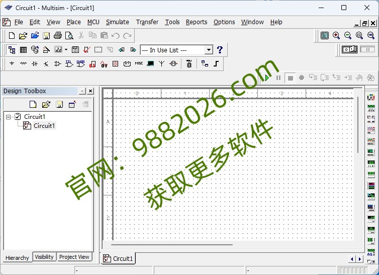Toggle the Design Toolbox panel visibility
Viewport: 379px width, 275px height.
click(12, 50)
